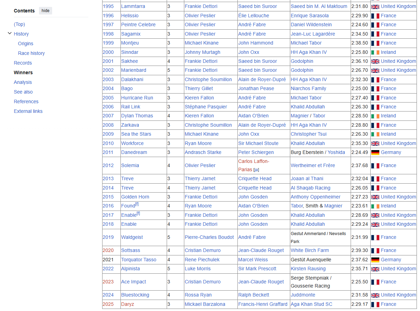Screen dimensions: 420x311
Task: Open the Lammtarra horse link
Action: pos(133,6)
